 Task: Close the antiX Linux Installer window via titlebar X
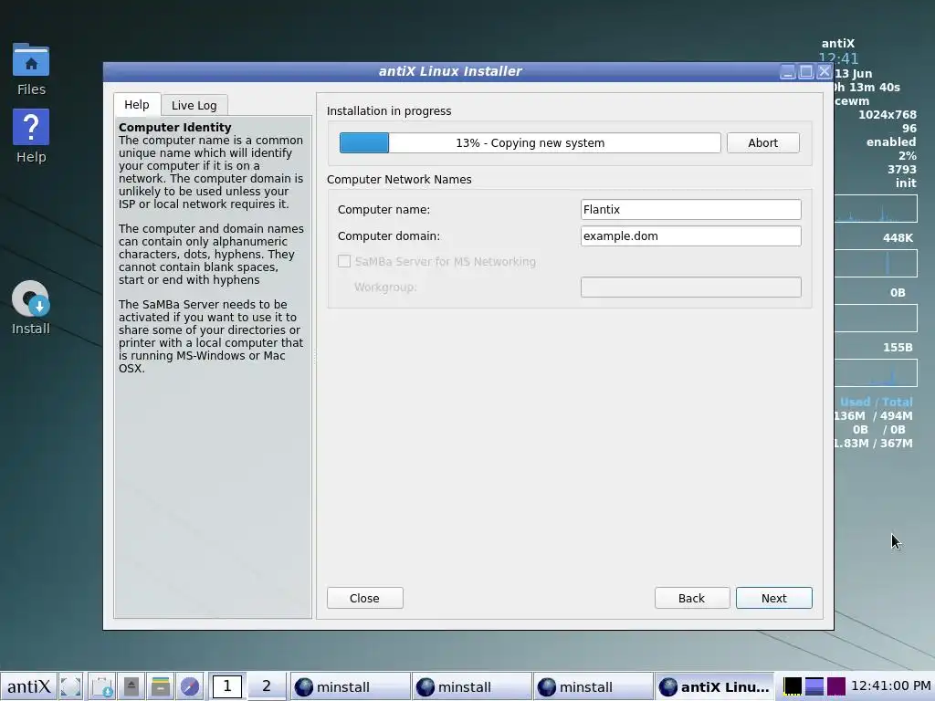click(x=825, y=72)
